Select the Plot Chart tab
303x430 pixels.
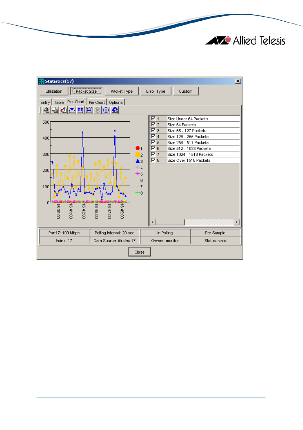coord(76,102)
